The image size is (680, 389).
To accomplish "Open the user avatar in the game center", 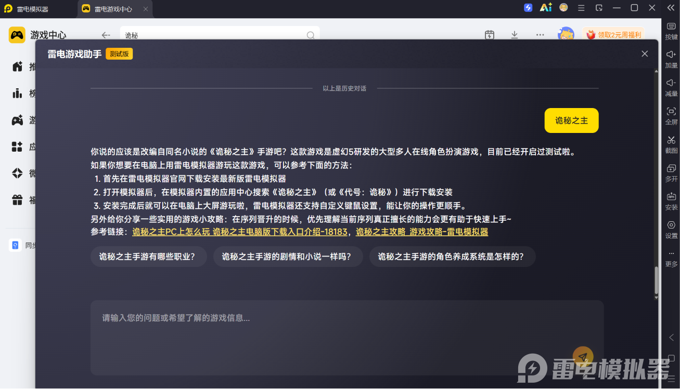I will (x=566, y=34).
